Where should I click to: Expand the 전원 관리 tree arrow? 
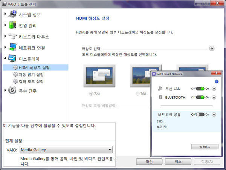click(x=5, y=25)
